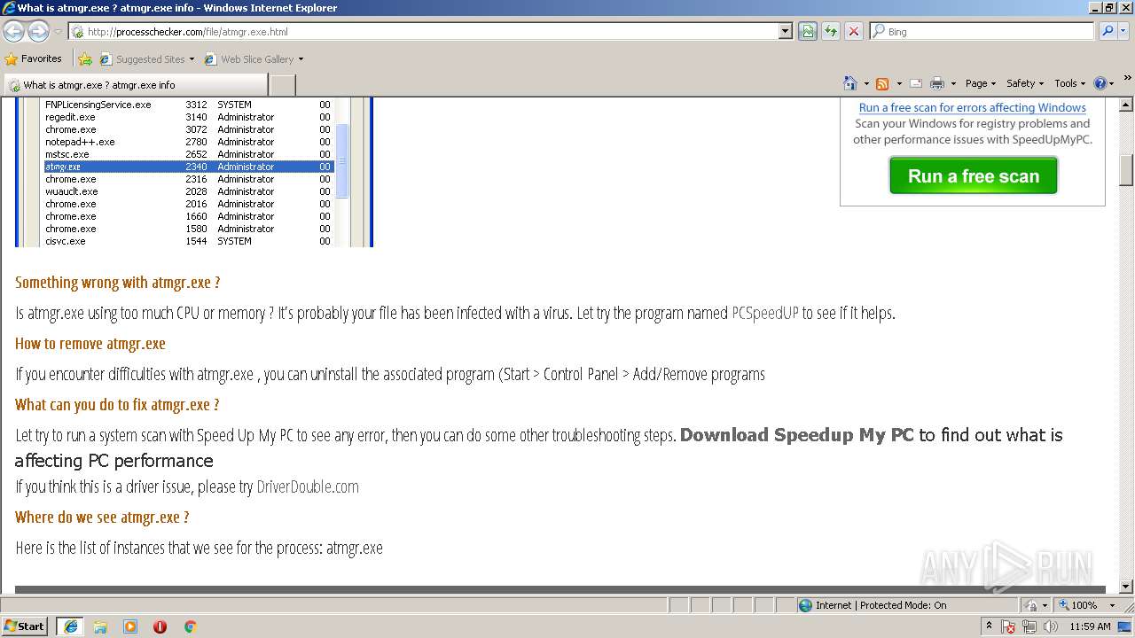Open the Windows Explorer folder taskbar icon
The width and height of the screenshot is (1135, 638).
pos(100,626)
